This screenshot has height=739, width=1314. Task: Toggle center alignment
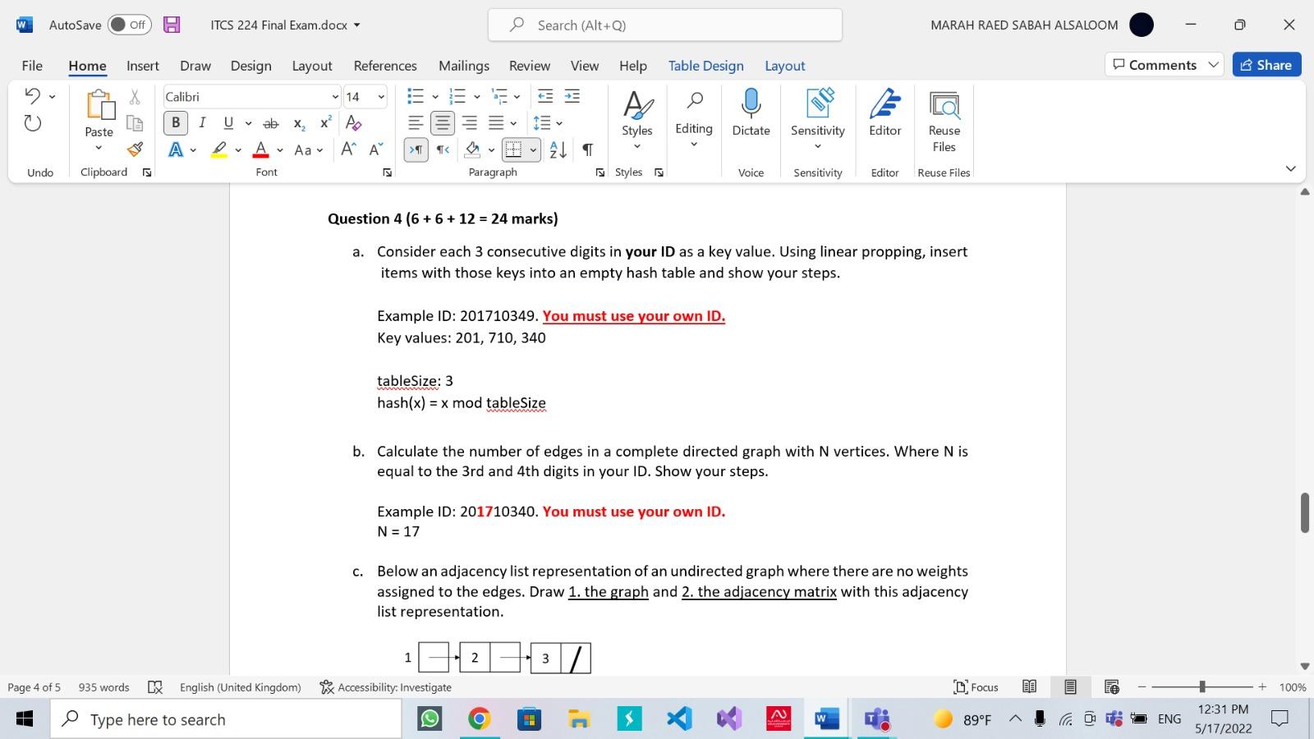443,123
